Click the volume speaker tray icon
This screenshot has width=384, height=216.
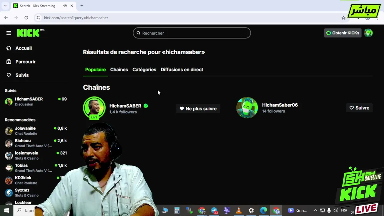(x=336, y=211)
